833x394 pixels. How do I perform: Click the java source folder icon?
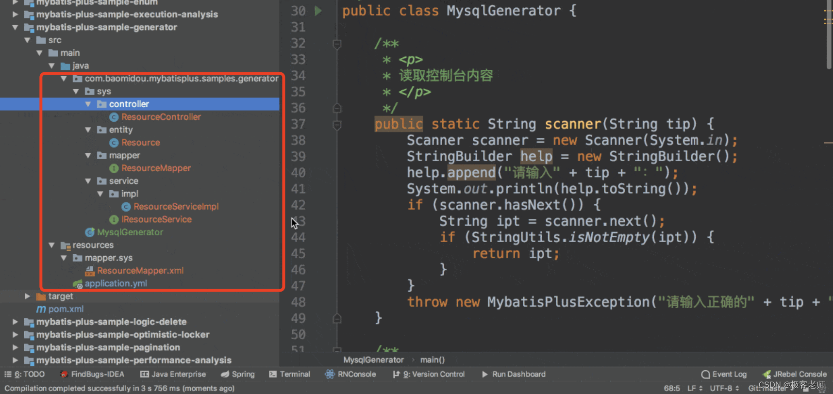point(66,66)
